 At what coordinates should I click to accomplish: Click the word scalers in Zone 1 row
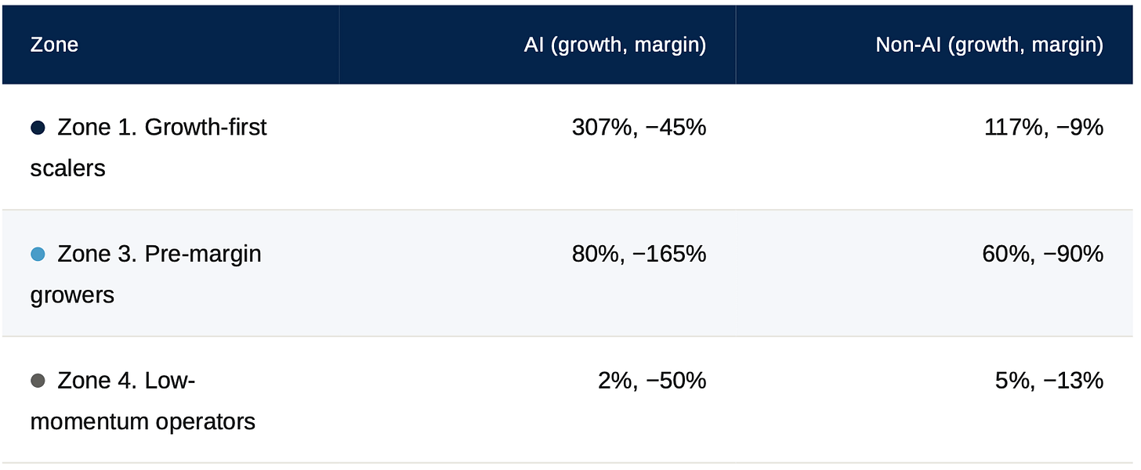click(x=67, y=168)
